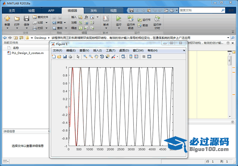
Task: Click the green 运行 (Run) arrow
Action: pyautogui.click(x=119, y=19)
